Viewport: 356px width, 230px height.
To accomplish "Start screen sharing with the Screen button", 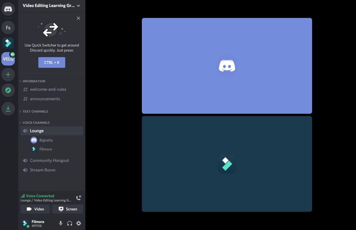I will coord(67,209).
